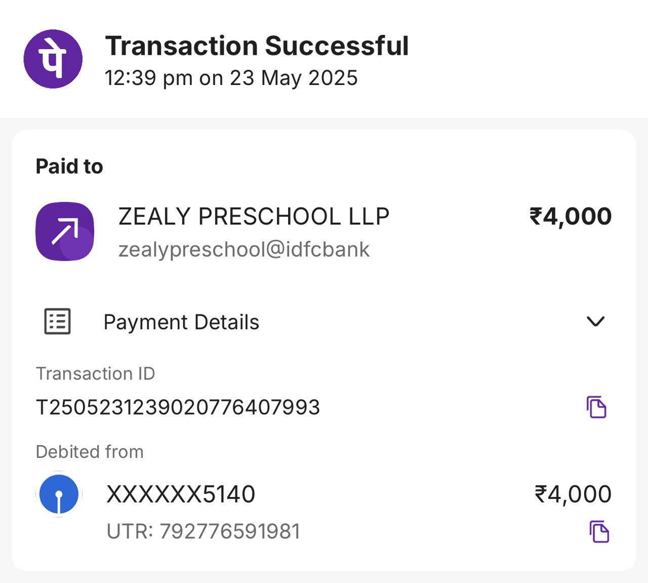Copy the UTR number using its copy icon
Screen dimensions: 648x583
(x=599, y=531)
